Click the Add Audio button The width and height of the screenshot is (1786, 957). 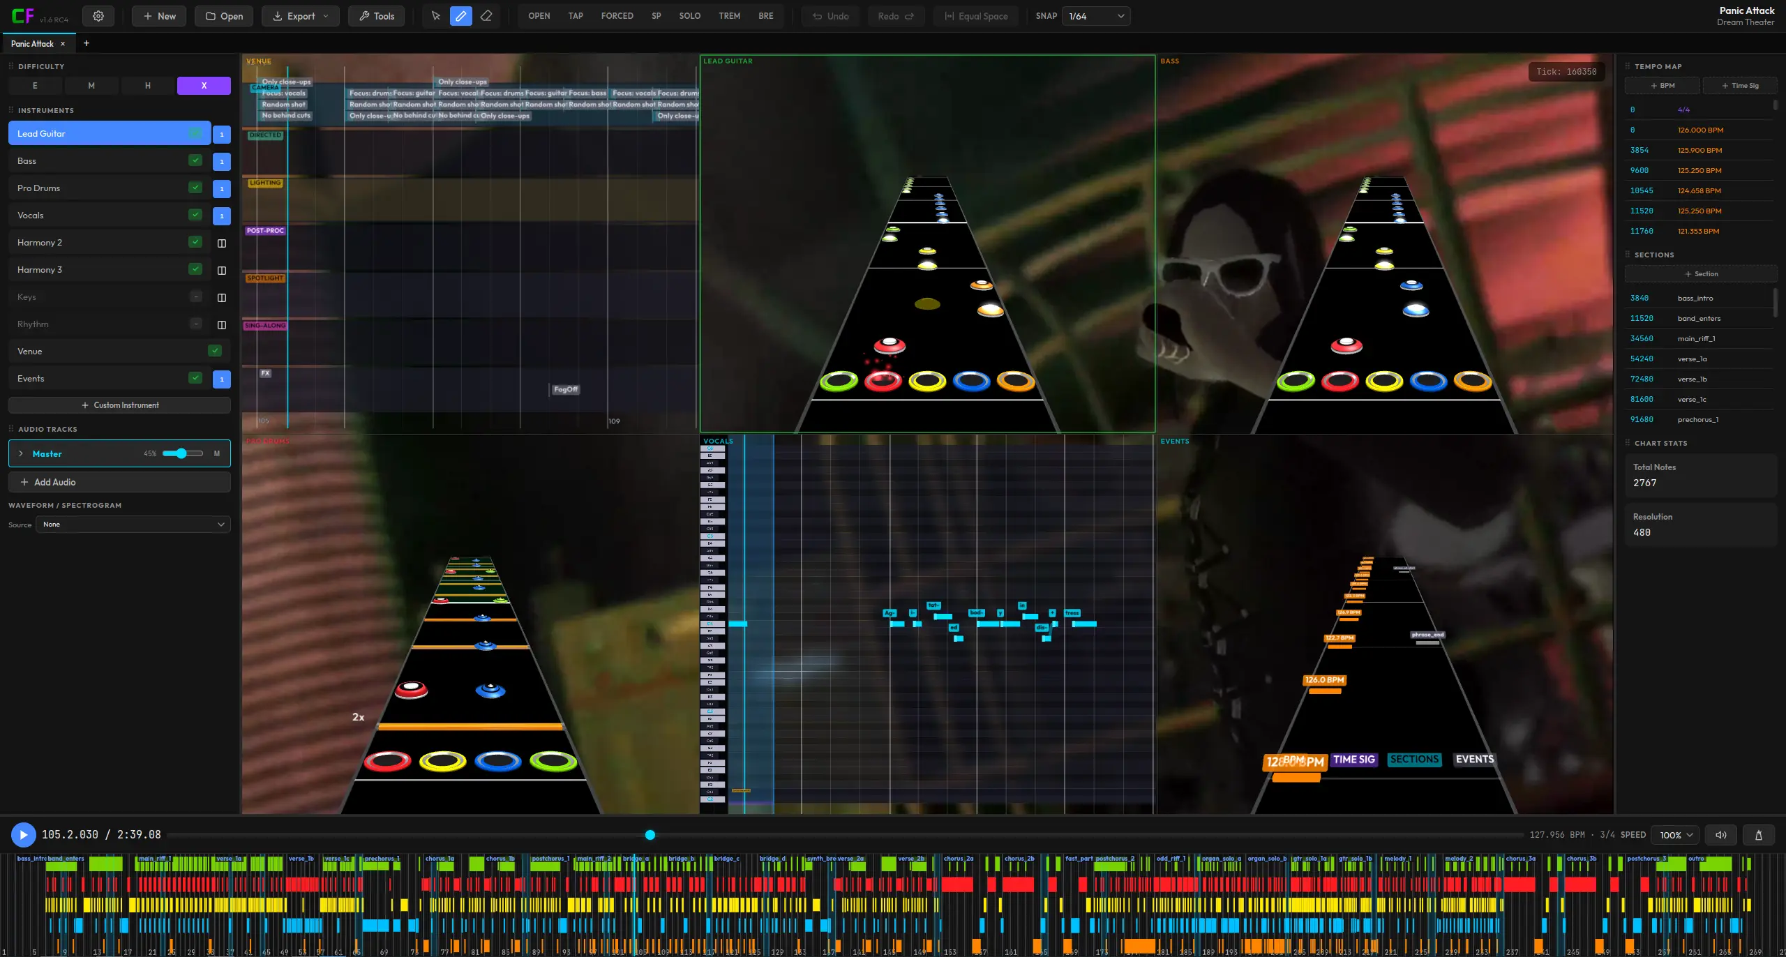(x=119, y=482)
